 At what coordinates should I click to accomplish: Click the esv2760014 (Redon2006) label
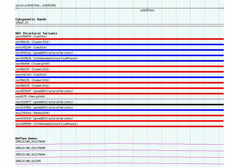(33, 113)
